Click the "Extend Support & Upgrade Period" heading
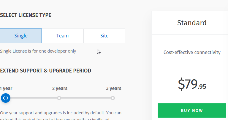 [x=45, y=70]
